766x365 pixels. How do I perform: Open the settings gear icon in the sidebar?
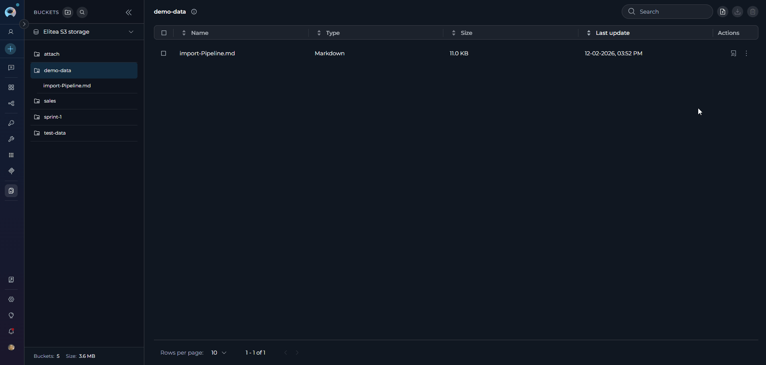[x=11, y=299]
